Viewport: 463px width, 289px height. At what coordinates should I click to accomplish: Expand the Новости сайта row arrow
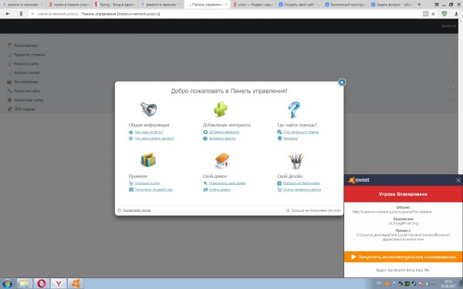tap(453, 63)
